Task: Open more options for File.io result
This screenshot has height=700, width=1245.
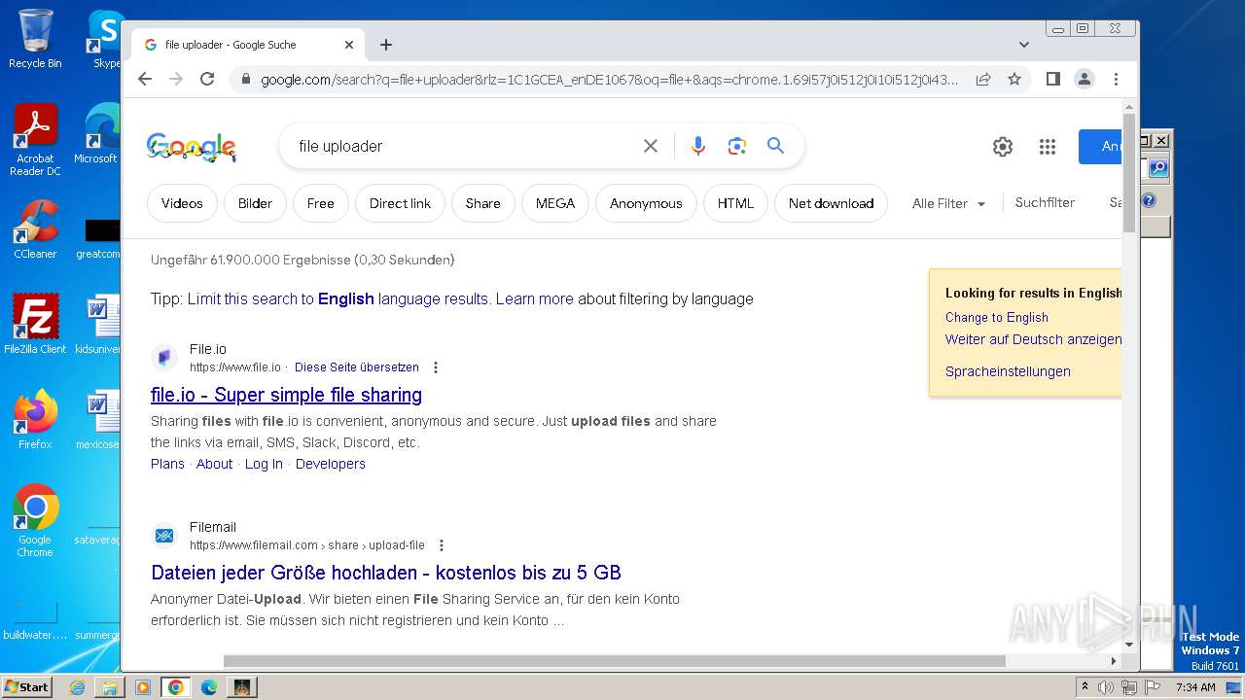Action: 436,367
